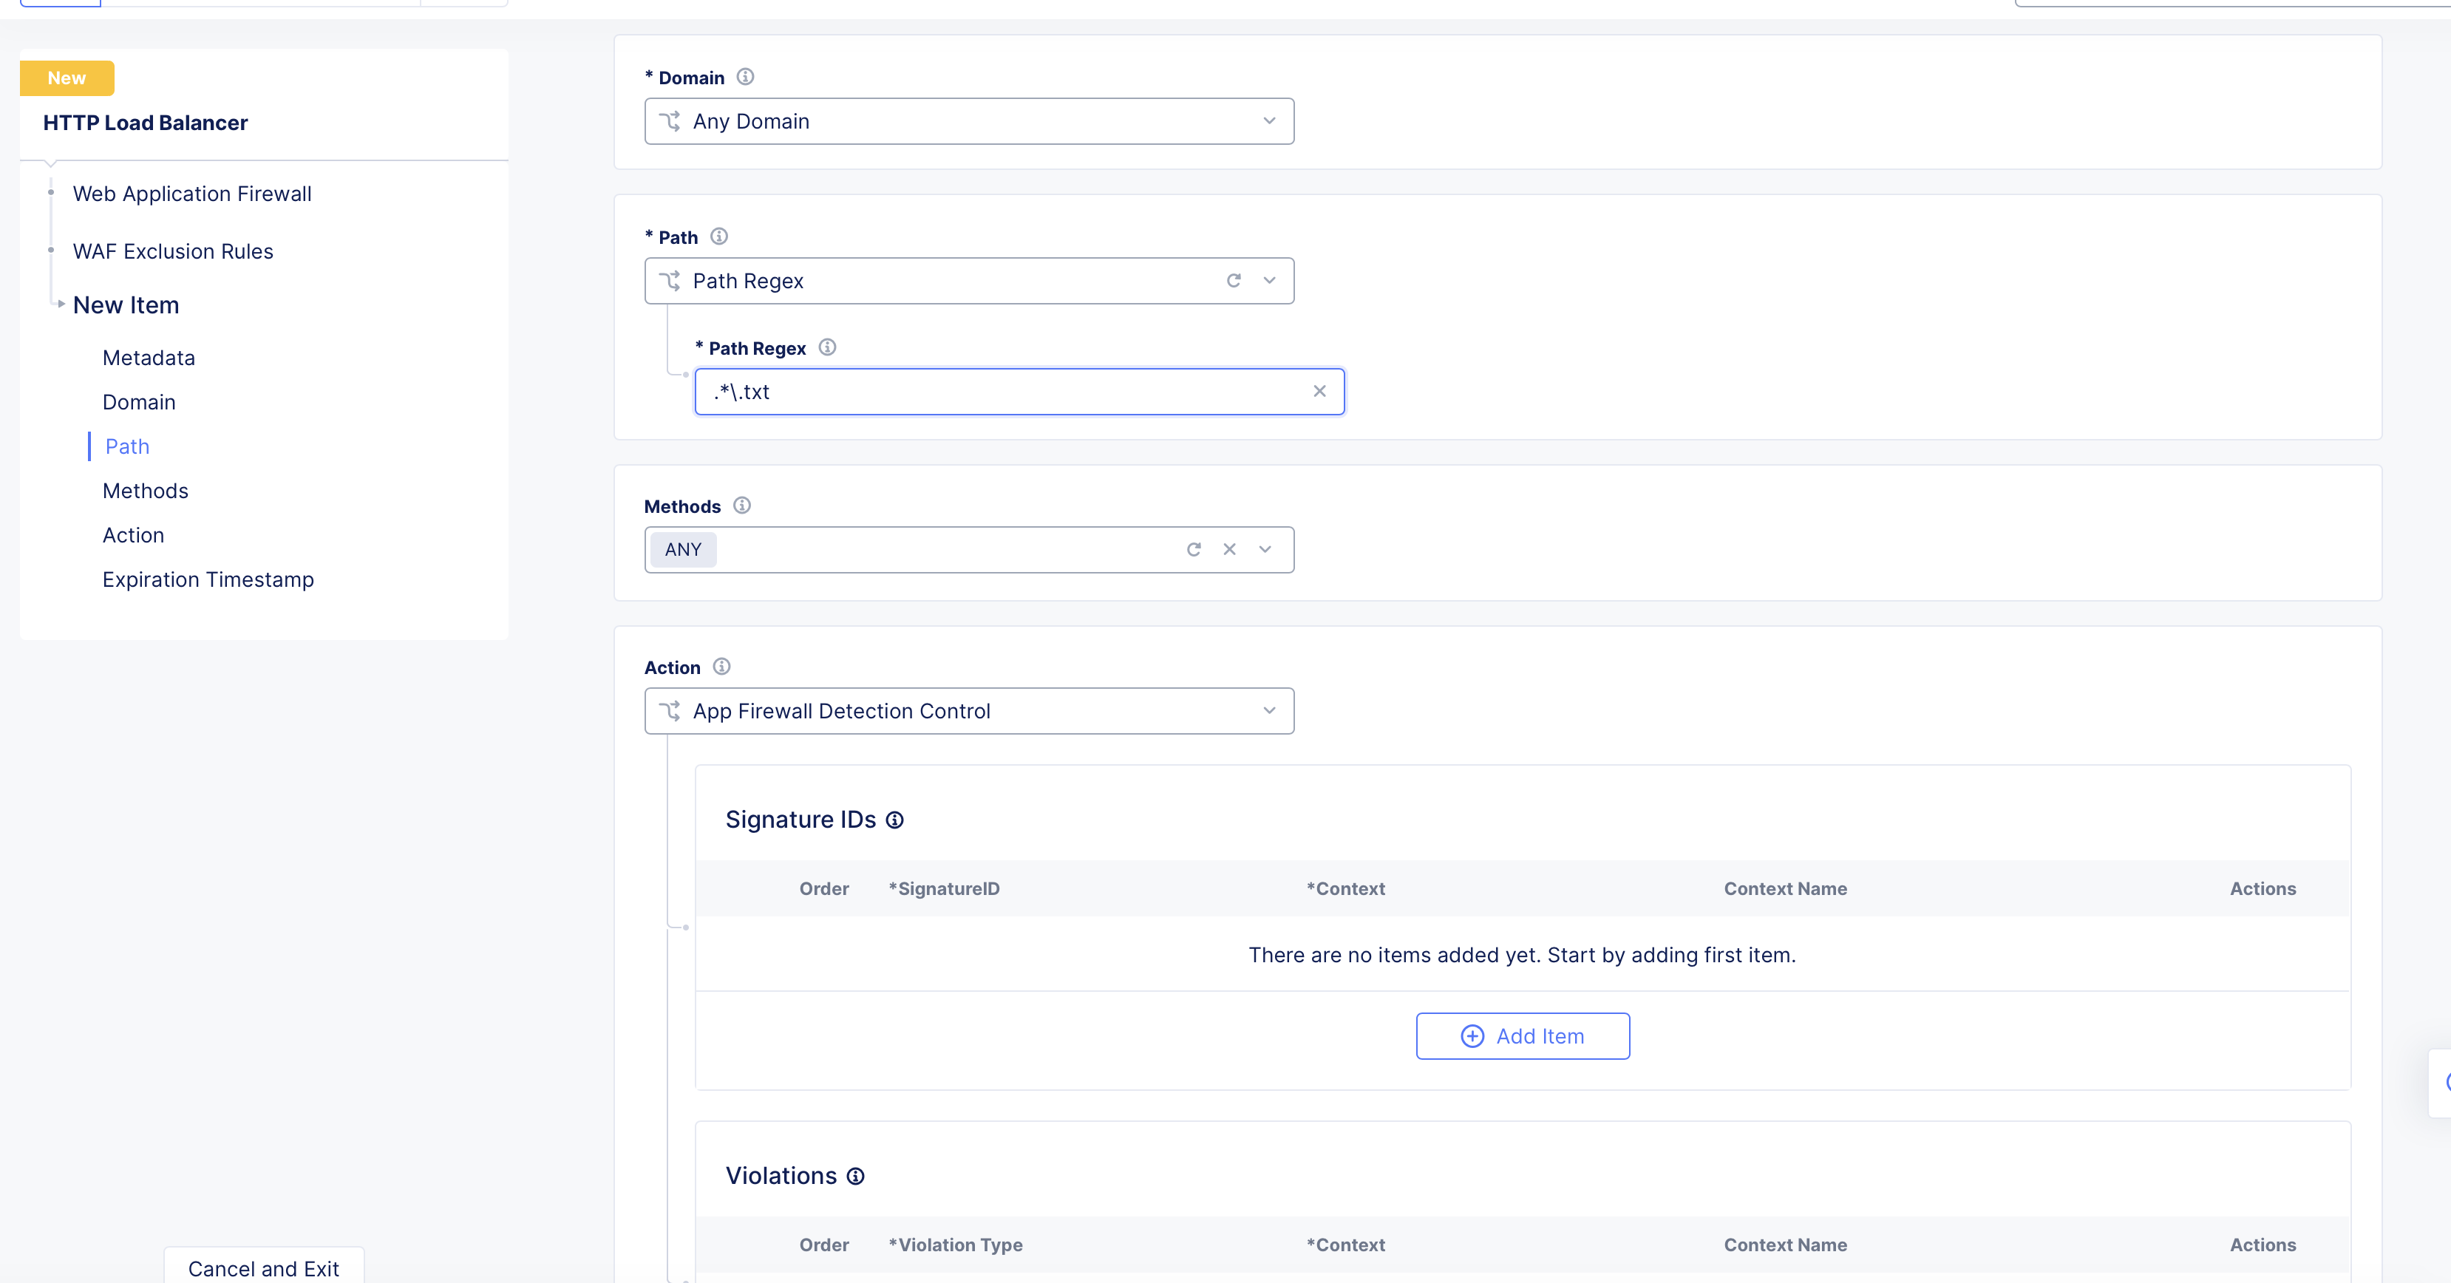Clear the Path Regex input text
The width and height of the screenshot is (2451, 1283).
coord(1319,391)
